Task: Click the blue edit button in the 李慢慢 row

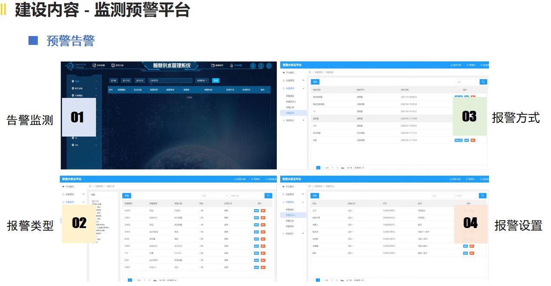Action: [x=465, y=246]
